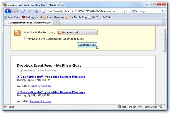Maximize the Firefox window

154,4
